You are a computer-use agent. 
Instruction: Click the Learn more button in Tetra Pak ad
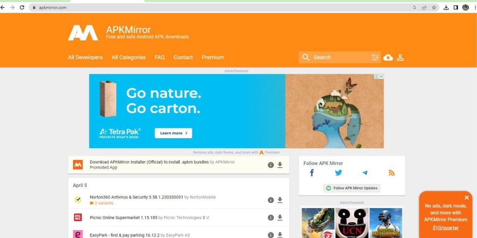click(173, 133)
